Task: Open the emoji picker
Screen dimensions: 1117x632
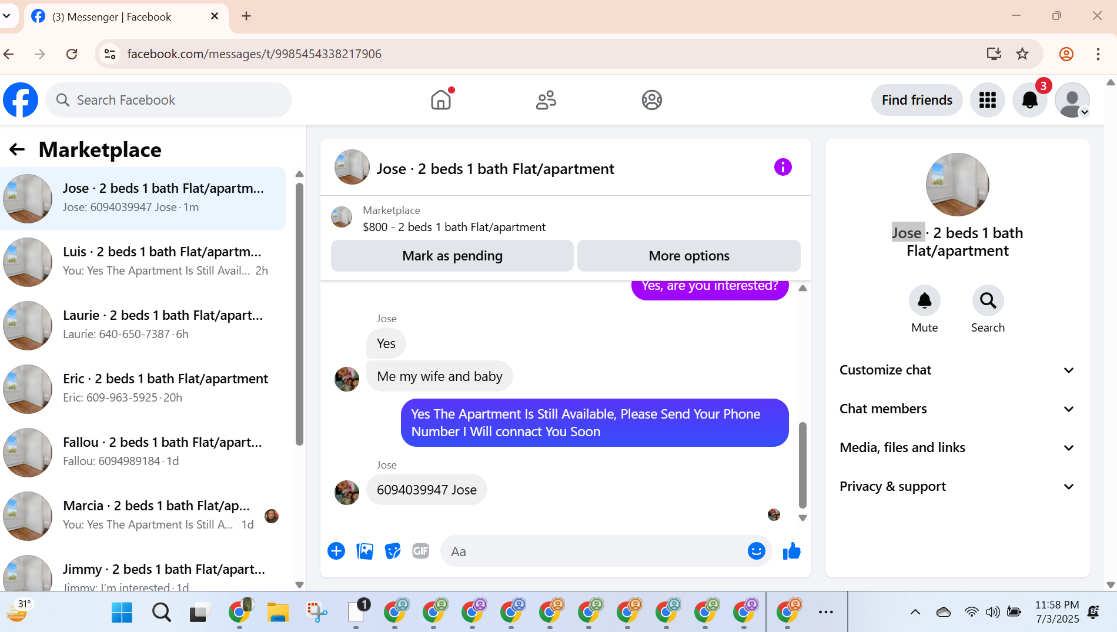Action: (757, 551)
